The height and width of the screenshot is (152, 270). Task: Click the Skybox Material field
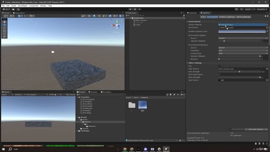242,25
